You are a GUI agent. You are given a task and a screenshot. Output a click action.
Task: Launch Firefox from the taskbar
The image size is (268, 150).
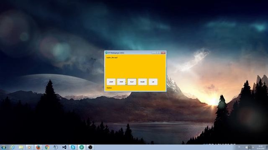(x=38, y=147)
